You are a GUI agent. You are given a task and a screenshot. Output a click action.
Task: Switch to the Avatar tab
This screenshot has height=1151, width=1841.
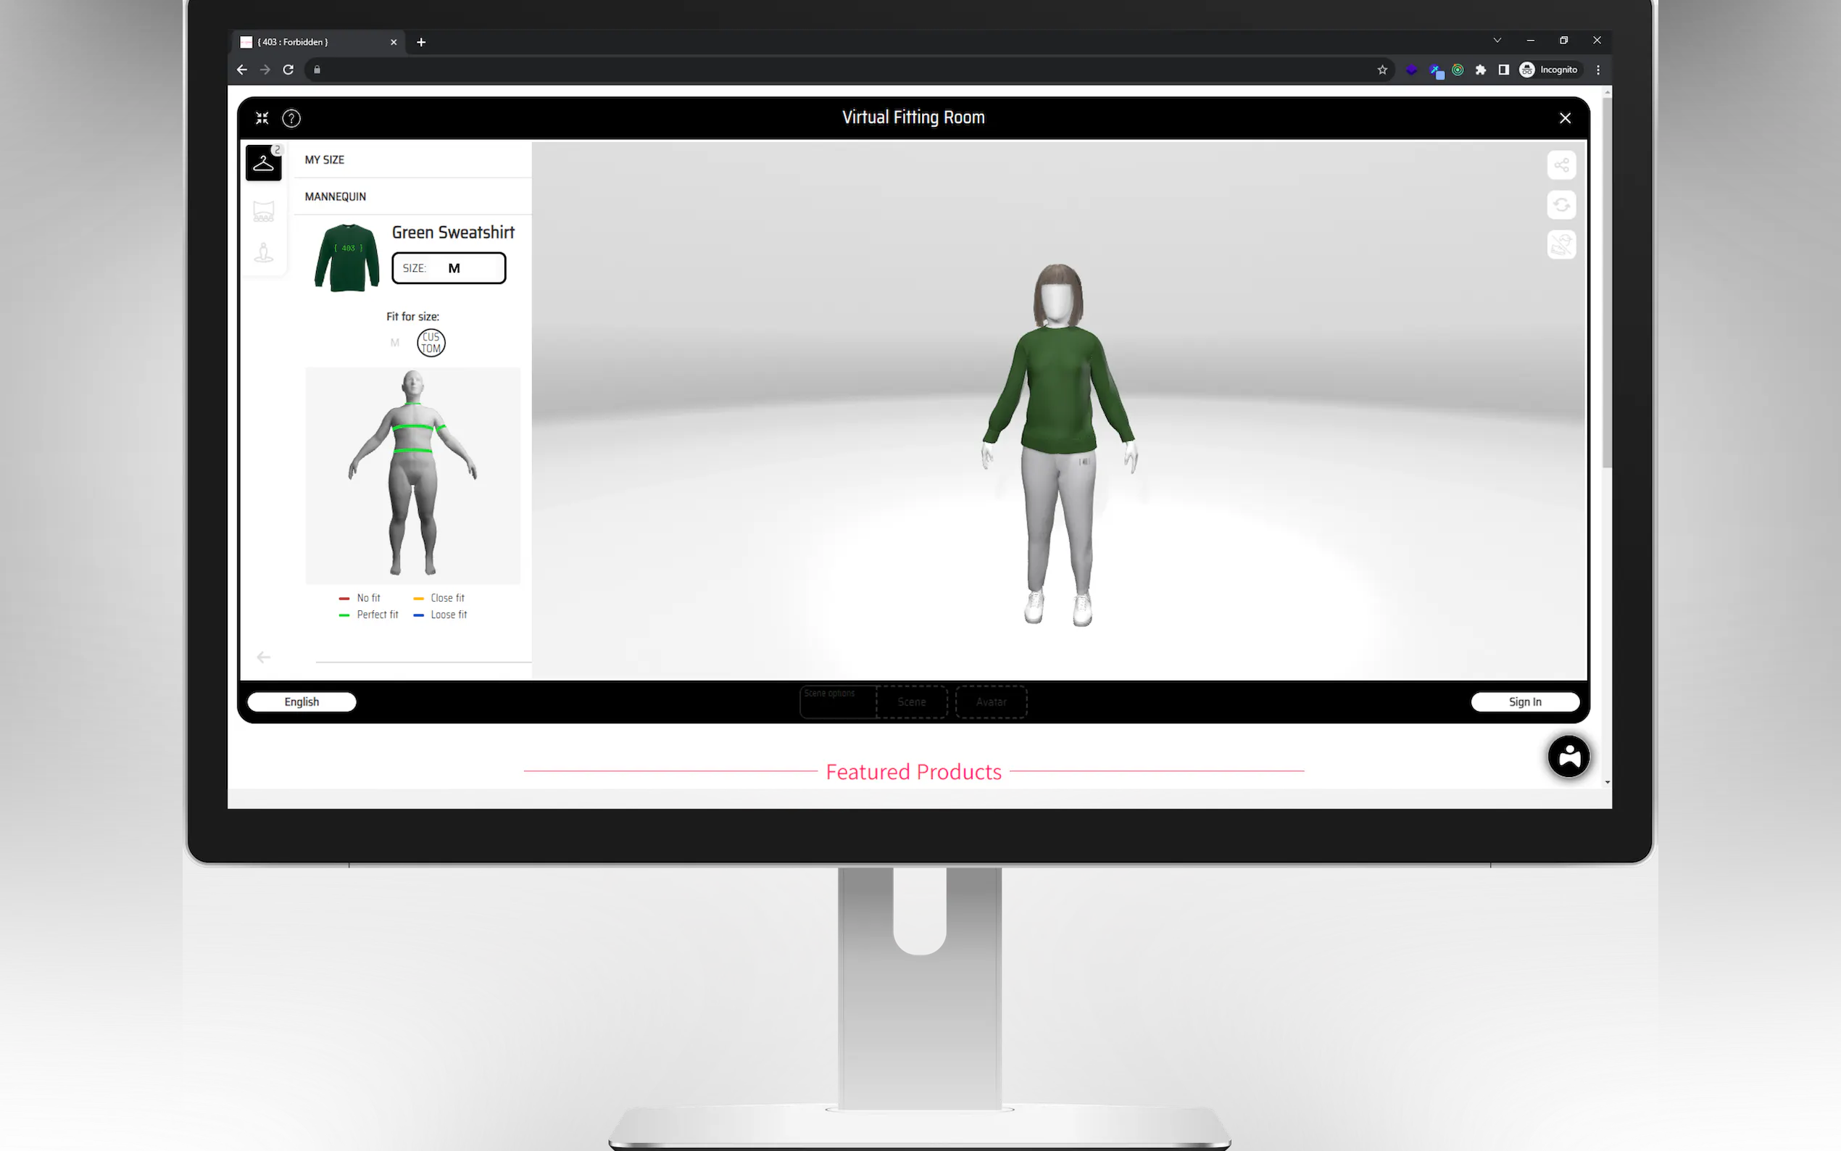[991, 702]
